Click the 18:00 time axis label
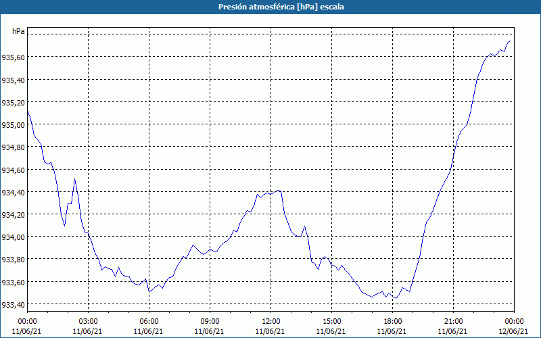This screenshot has height=338, width=541. [392, 322]
